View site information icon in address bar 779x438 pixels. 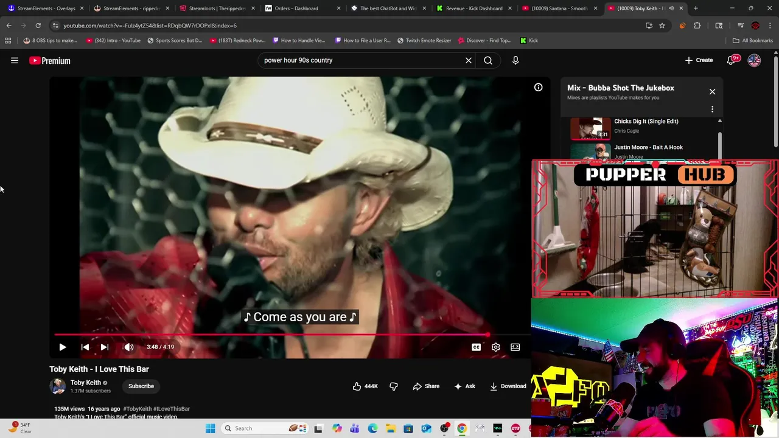55,26
